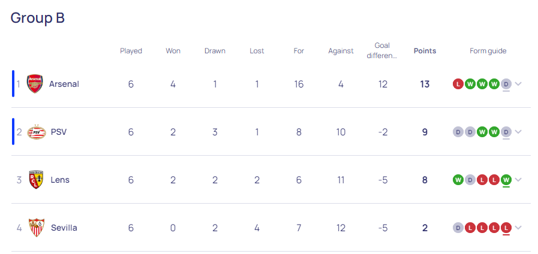538x254 pixels.
Task: Expand Sevilla's form guide chevron
Action: coord(518,228)
